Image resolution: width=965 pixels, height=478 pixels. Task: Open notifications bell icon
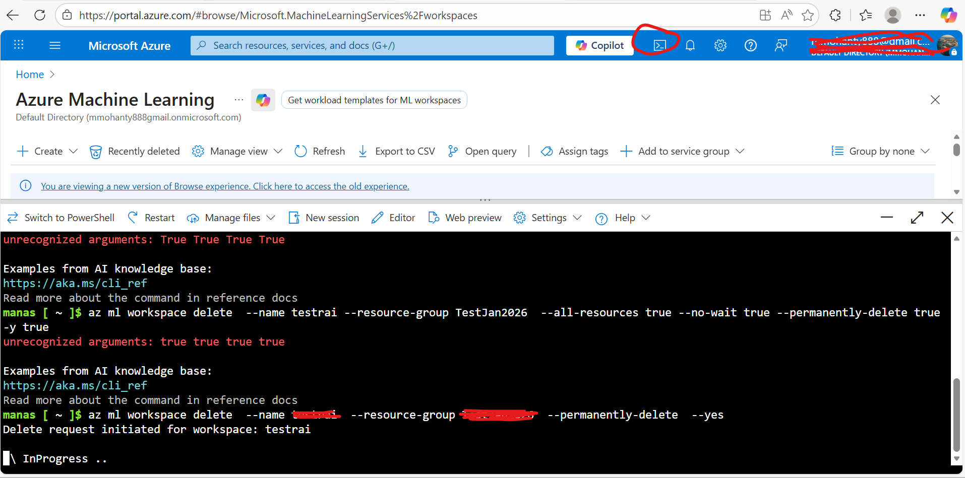coord(690,45)
